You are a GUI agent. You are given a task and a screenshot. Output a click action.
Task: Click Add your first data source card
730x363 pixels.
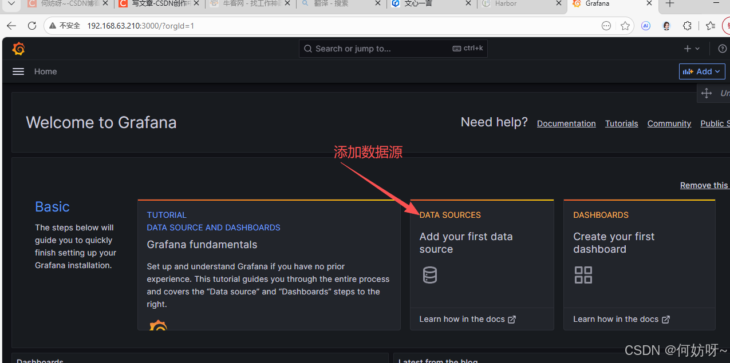(x=482, y=265)
